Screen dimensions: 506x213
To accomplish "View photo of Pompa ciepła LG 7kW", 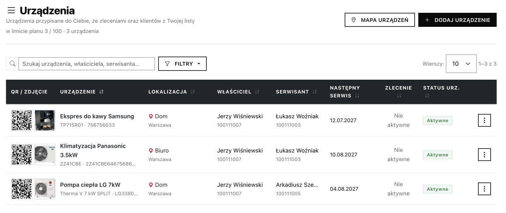I will pos(45,189).
